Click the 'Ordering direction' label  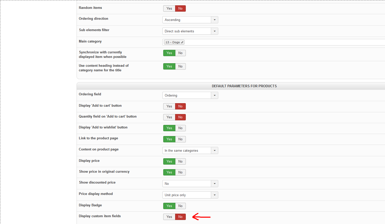tap(94, 19)
